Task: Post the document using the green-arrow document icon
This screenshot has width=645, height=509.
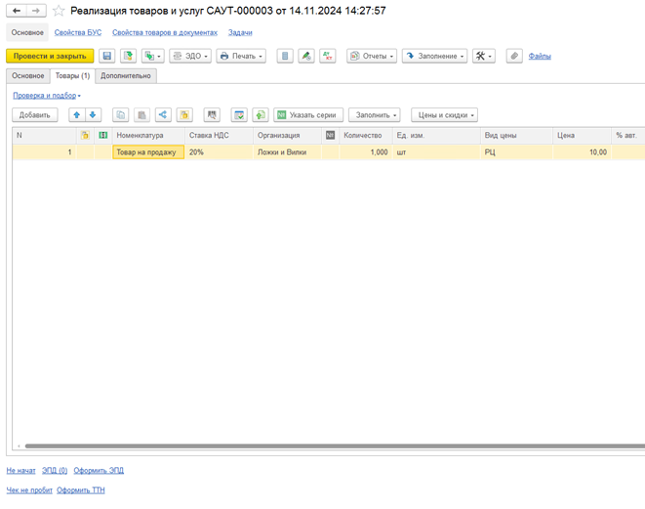Action: pos(129,56)
